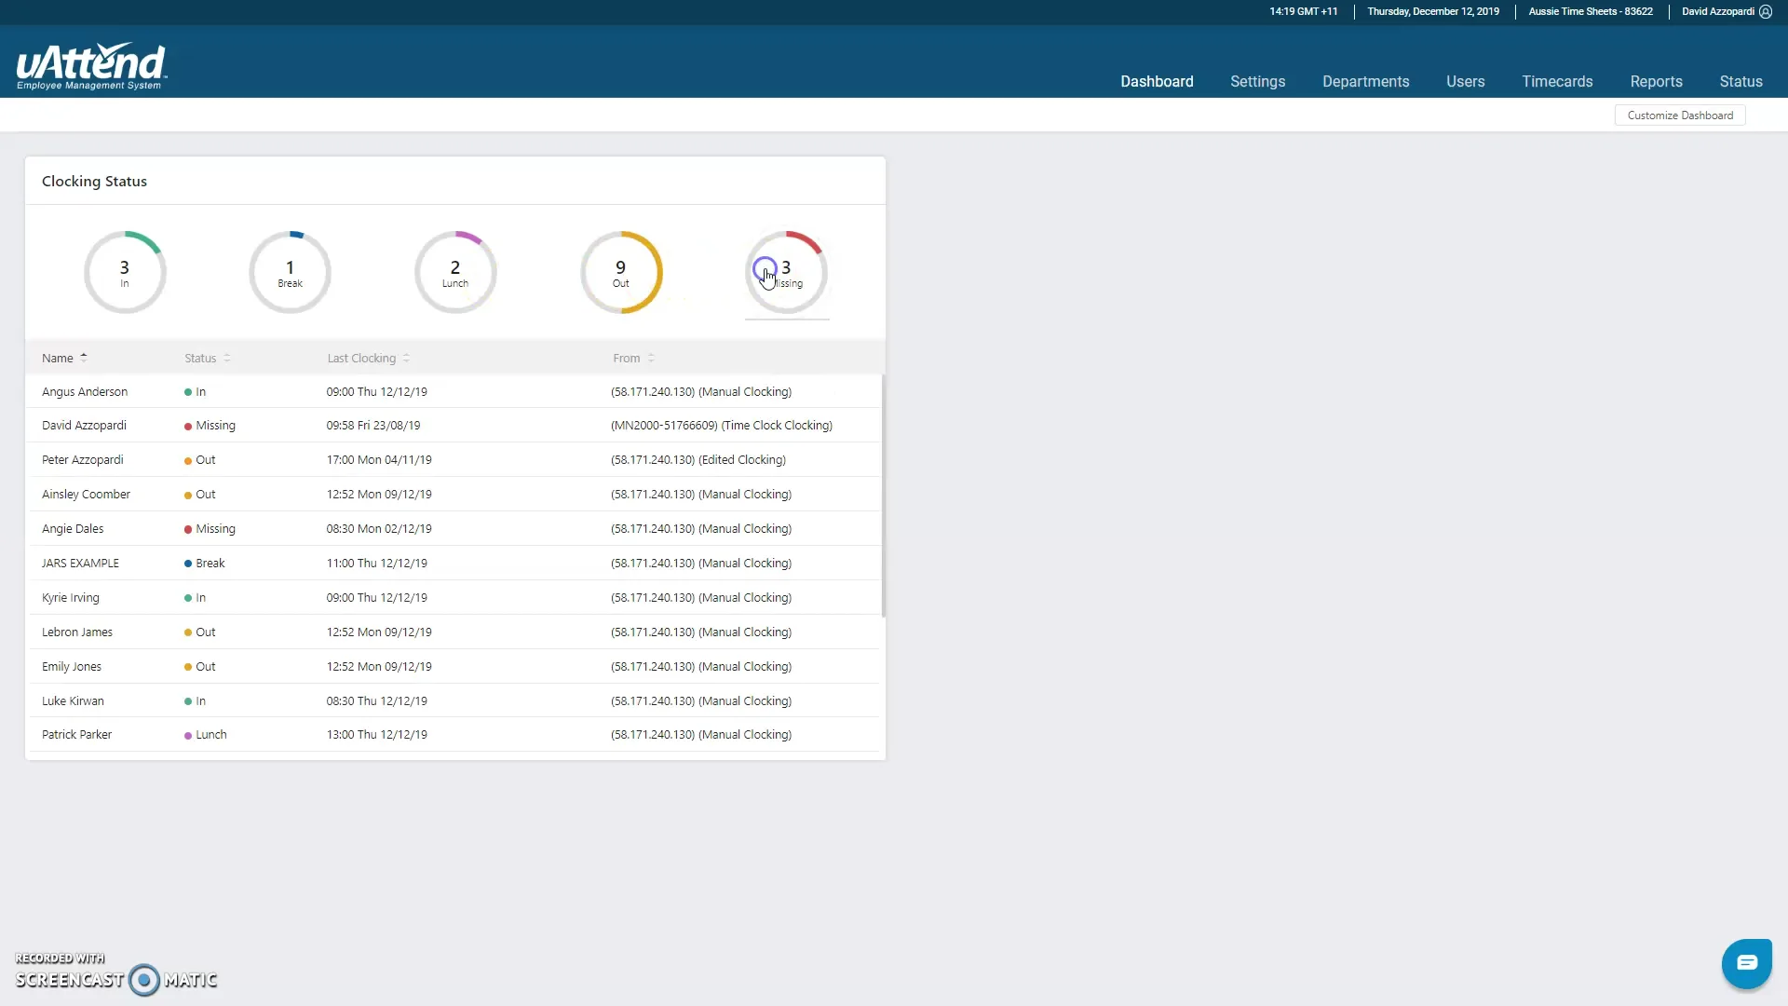
Task: Open the Settings menu
Action: (x=1257, y=81)
